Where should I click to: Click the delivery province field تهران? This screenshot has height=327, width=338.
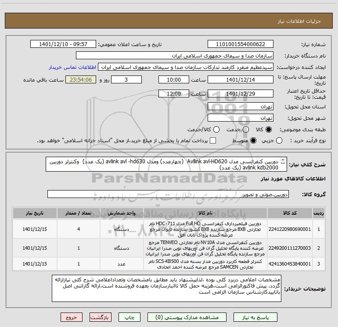coord(241,107)
